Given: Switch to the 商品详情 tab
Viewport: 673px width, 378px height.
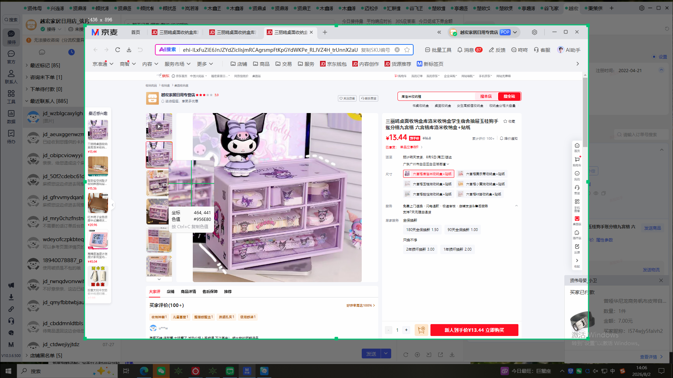Looking at the screenshot, I should tap(189, 292).
